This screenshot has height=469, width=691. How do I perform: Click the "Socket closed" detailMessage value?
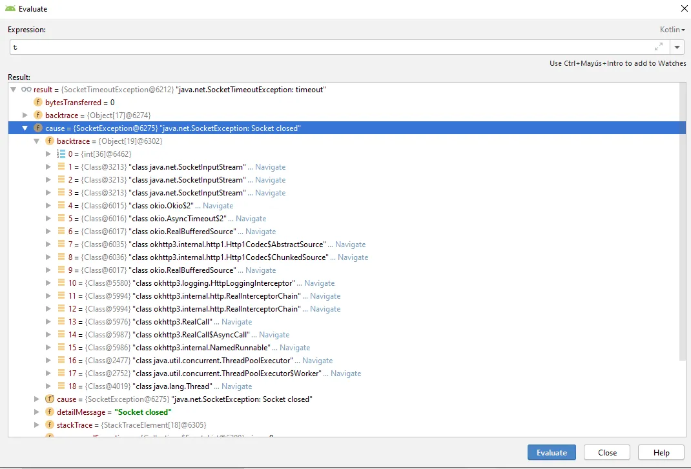coord(143,412)
